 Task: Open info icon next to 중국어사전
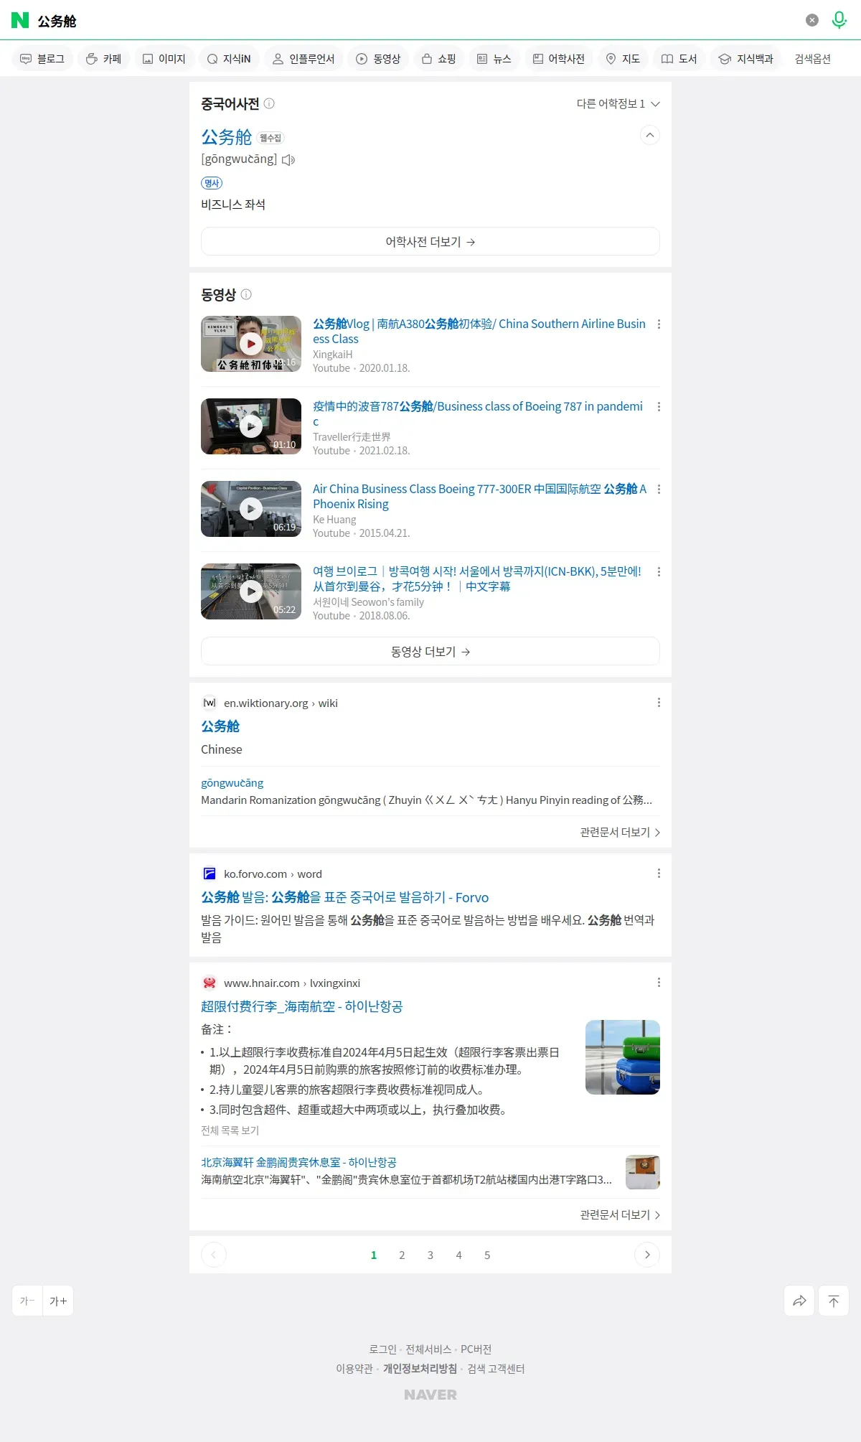click(269, 103)
